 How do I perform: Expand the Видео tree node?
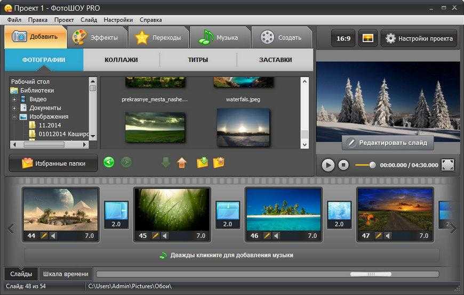pyautogui.click(x=15, y=99)
